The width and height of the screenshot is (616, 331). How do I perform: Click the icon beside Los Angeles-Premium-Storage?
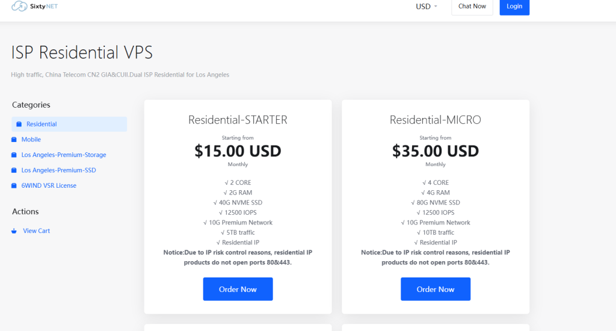tap(14, 155)
